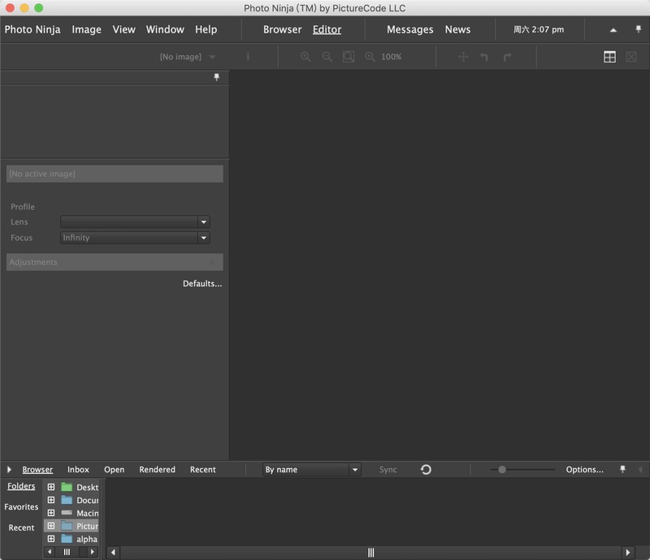Screen dimensions: 650x560
Task: Click the rotate left arrow icon
Action: 484,57
